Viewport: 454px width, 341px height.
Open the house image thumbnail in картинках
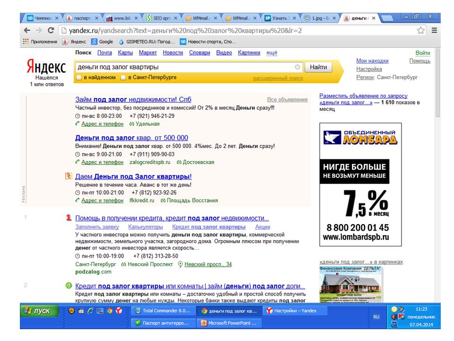tap(350, 285)
